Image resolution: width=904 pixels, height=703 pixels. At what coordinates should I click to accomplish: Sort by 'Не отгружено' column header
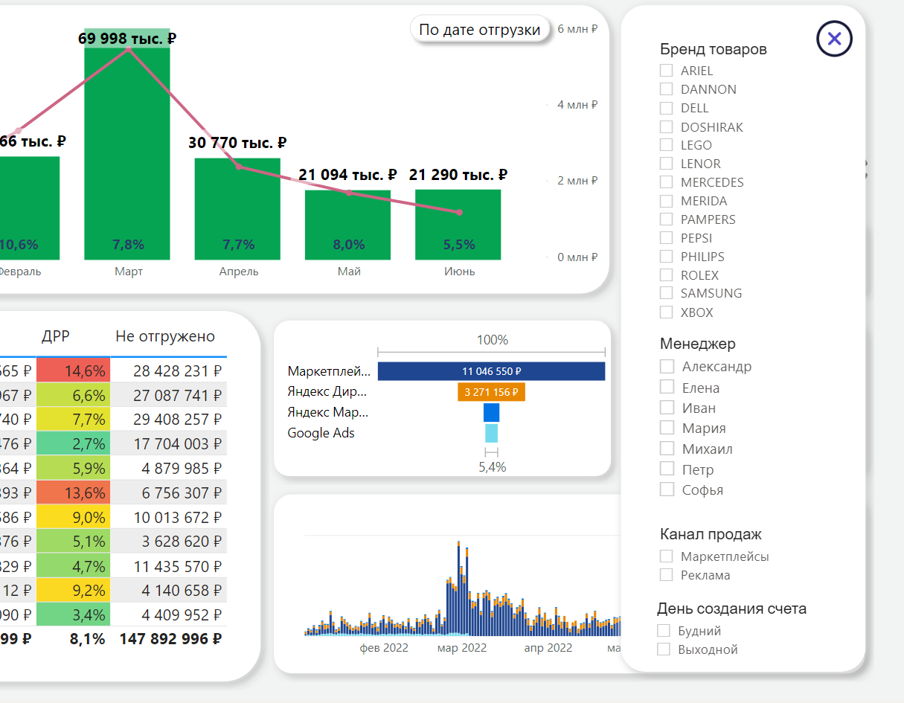point(165,336)
